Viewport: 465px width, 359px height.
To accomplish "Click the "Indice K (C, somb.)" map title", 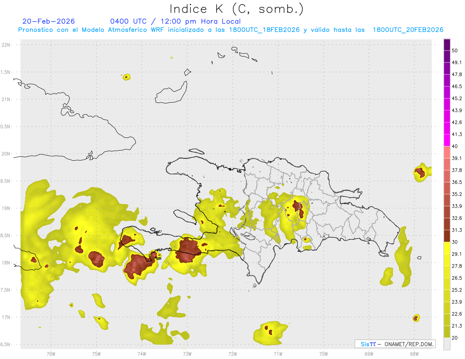I will point(237,9).
